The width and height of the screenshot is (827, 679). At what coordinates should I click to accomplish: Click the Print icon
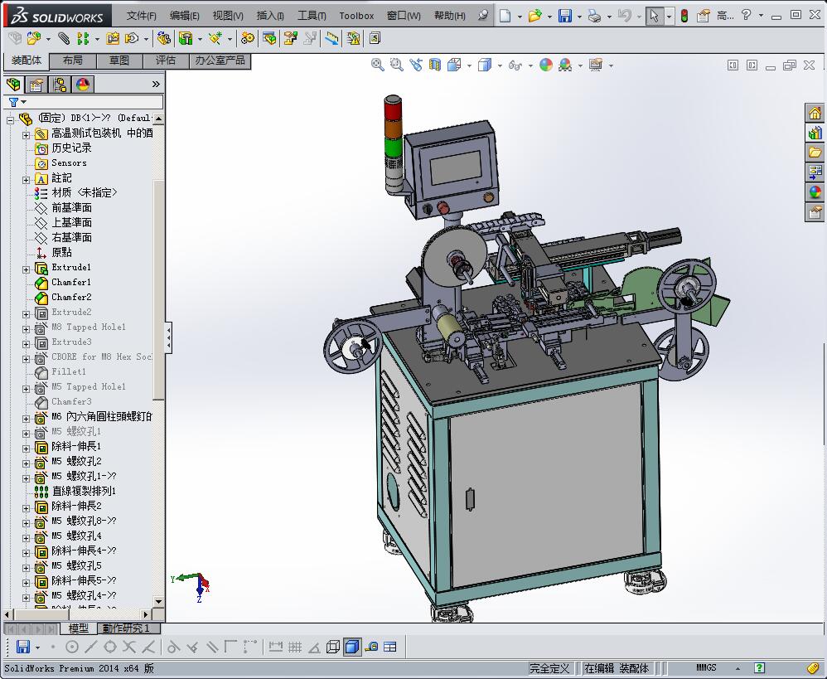(x=594, y=16)
